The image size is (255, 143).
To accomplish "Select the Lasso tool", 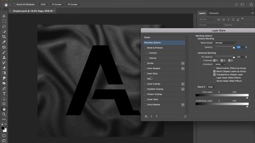I will pyautogui.click(x=4, y=27).
